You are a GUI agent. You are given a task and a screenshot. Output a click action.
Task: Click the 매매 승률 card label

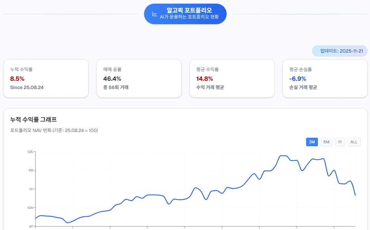[x=112, y=69]
